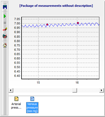Click the y-axis value 7.05

[x=17, y=19]
